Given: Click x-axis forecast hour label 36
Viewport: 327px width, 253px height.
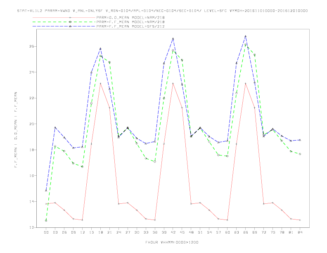Looking at the screenshot, I should [155, 232].
